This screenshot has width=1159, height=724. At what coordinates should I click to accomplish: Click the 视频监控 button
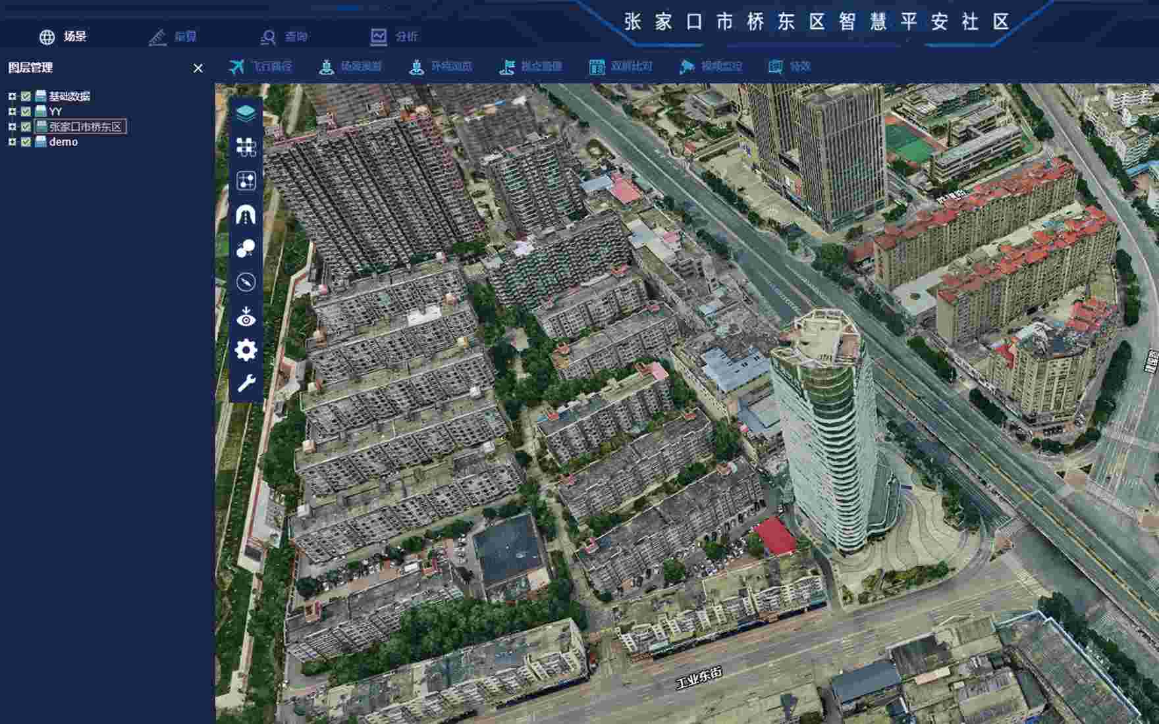[x=711, y=66]
